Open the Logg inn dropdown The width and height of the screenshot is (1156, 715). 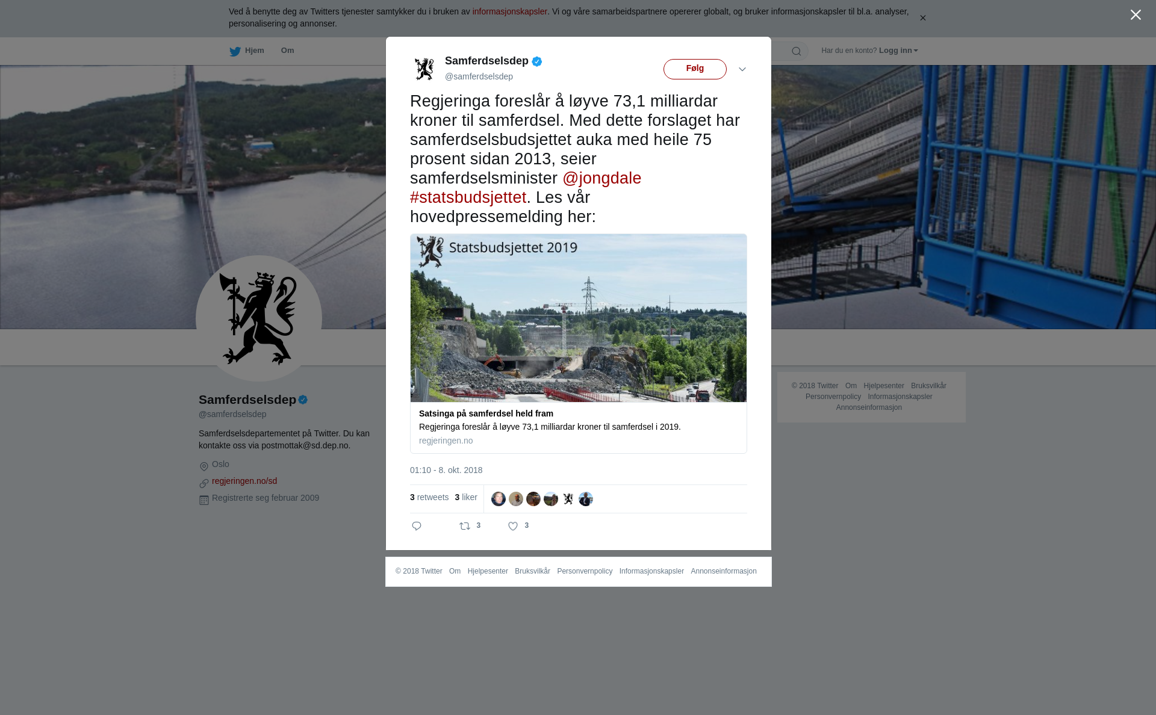click(x=898, y=51)
